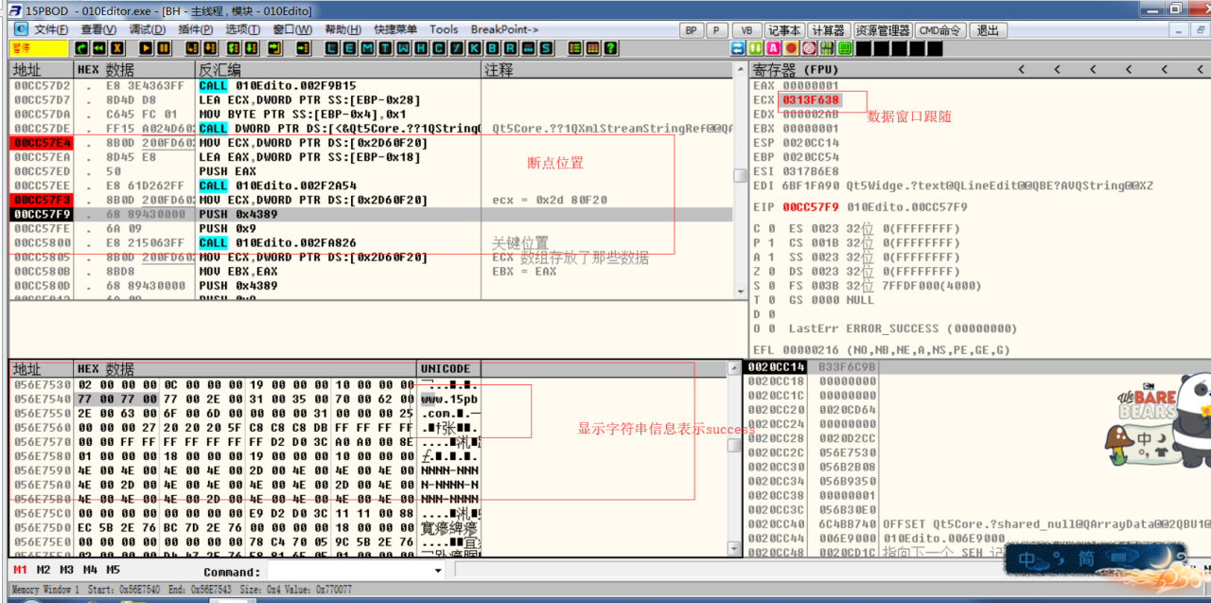The image size is (1211, 603).
Task: Open the Memory map (M) icon
Action: pyautogui.click(x=367, y=48)
